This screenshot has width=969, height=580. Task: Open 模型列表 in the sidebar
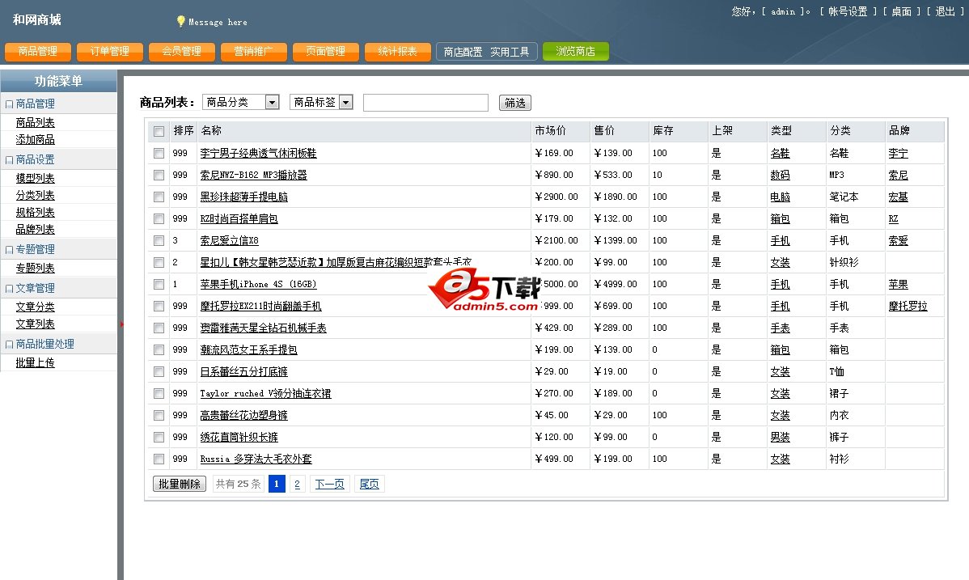pyautogui.click(x=36, y=178)
